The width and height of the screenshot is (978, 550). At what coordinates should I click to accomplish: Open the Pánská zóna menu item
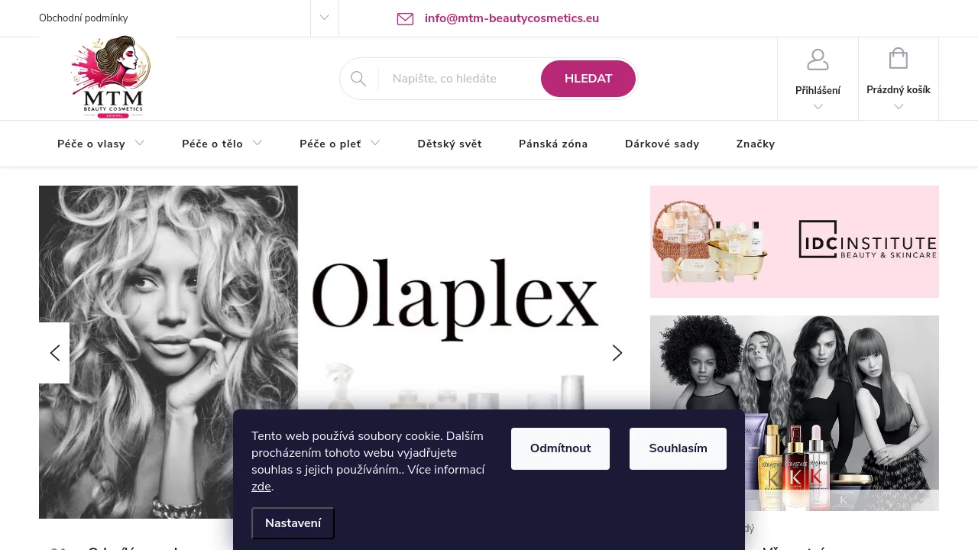coord(553,144)
